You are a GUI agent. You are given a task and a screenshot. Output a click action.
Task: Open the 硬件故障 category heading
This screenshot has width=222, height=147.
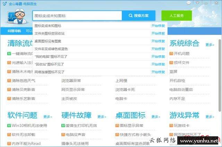click(x=76, y=115)
